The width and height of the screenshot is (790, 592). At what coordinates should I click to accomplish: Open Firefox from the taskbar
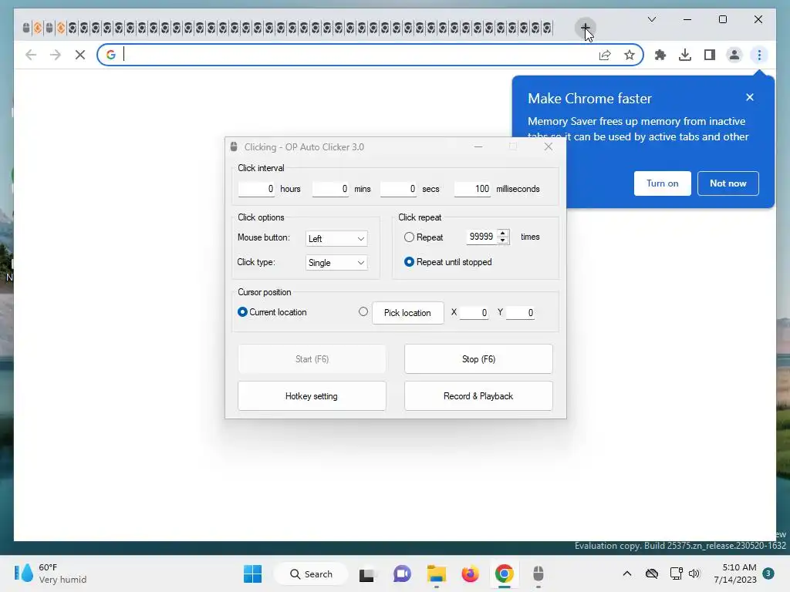[470, 573]
